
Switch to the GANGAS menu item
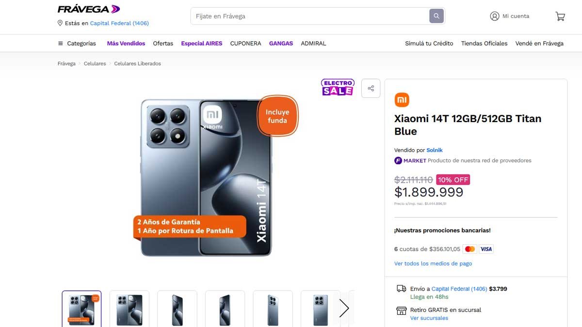point(281,43)
